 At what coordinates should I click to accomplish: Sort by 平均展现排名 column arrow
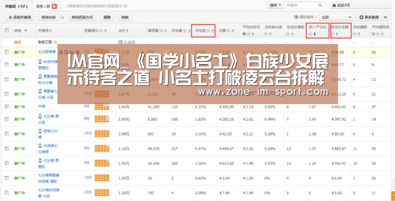(x=382, y=34)
